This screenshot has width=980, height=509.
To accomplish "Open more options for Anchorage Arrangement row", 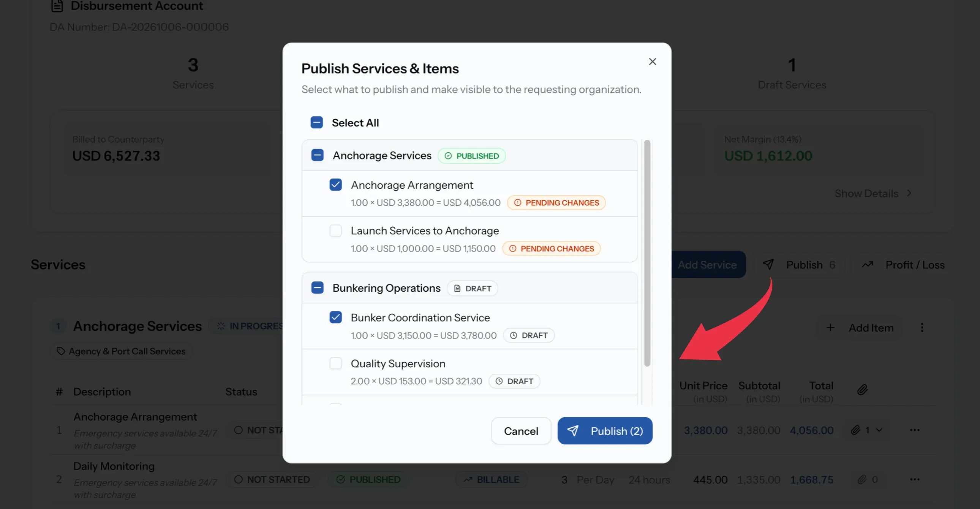I will 915,430.
